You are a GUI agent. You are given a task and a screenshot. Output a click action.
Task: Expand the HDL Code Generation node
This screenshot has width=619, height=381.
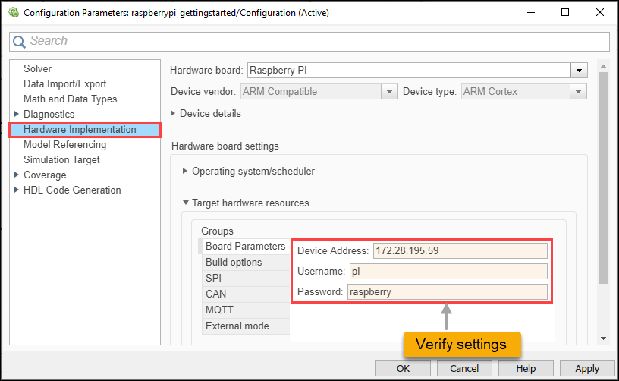click(17, 190)
